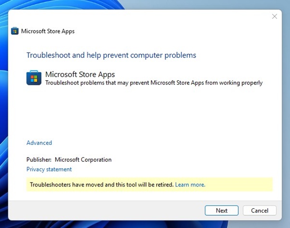Click the "Troubleshoot and help prevent computer problems" heading

click(x=111, y=55)
